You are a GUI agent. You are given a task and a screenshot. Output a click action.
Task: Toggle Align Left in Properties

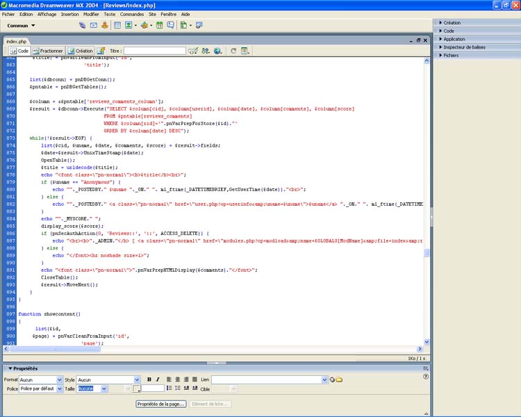point(169,379)
